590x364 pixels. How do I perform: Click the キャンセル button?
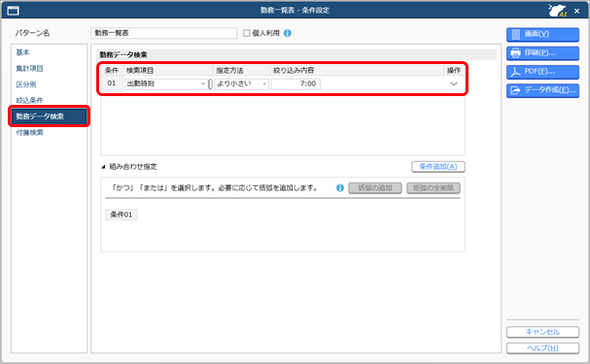tap(542, 332)
